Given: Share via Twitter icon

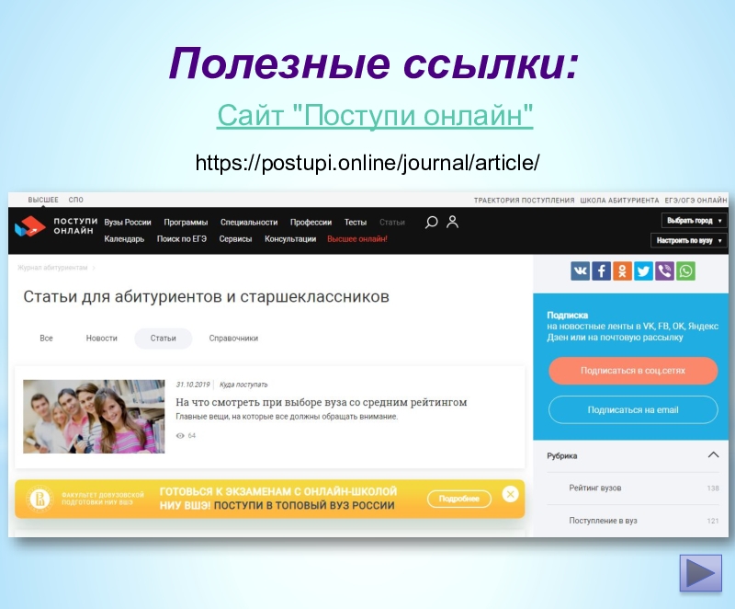Looking at the screenshot, I should click(643, 271).
